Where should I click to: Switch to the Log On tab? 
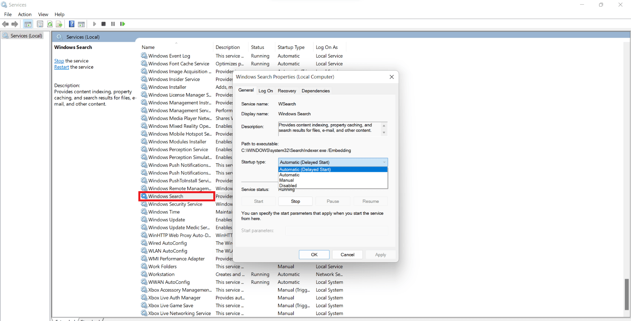click(x=265, y=91)
